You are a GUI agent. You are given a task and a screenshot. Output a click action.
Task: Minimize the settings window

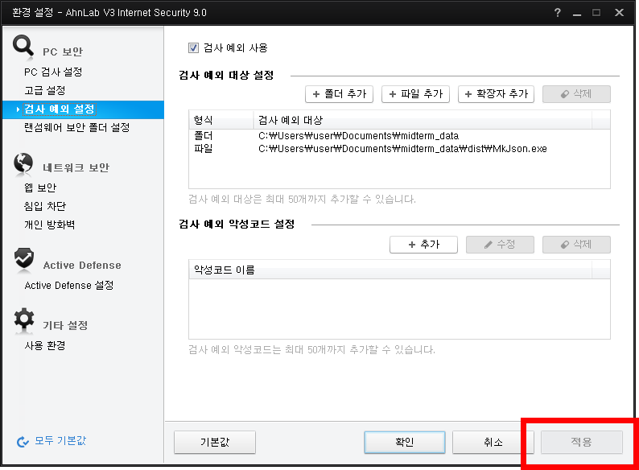coord(577,13)
